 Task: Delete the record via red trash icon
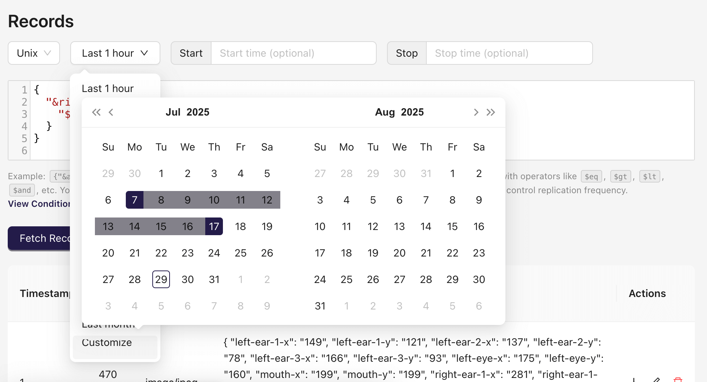pos(678,380)
